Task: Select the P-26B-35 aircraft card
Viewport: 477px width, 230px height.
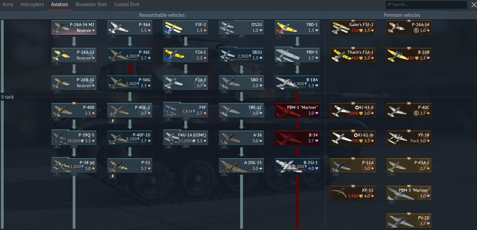Action: (74, 83)
